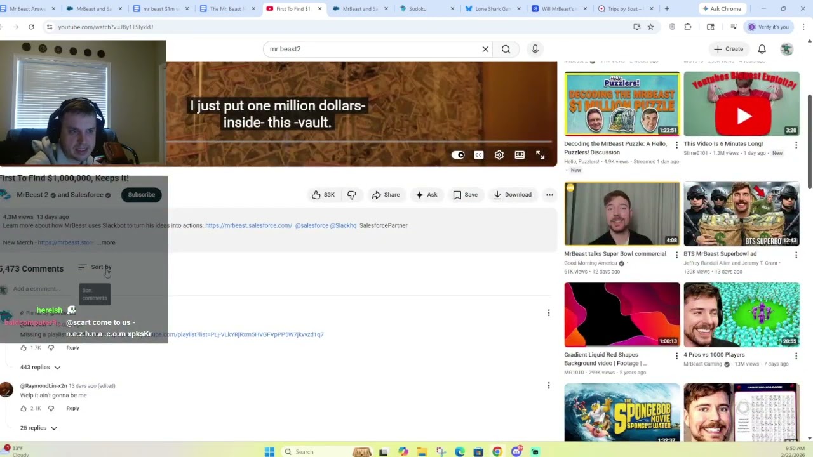
Task: Like the video with 83K likes
Action: pyautogui.click(x=323, y=195)
